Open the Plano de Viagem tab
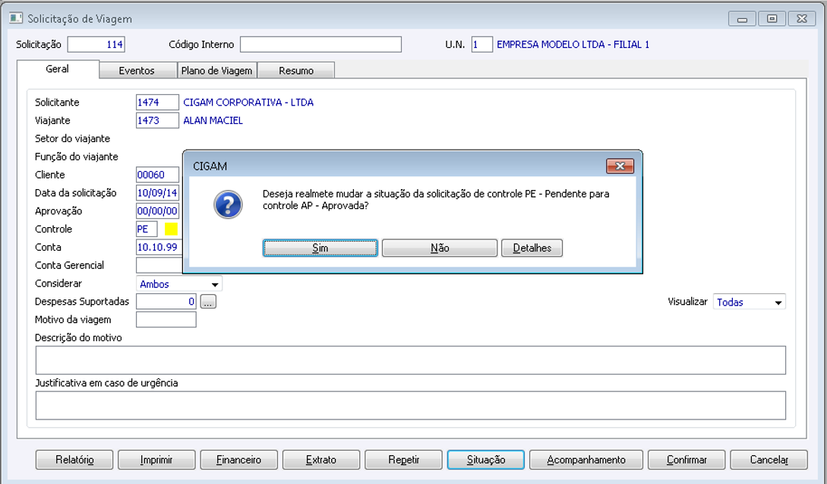The height and width of the screenshot is (484, 827). point(216,71)
